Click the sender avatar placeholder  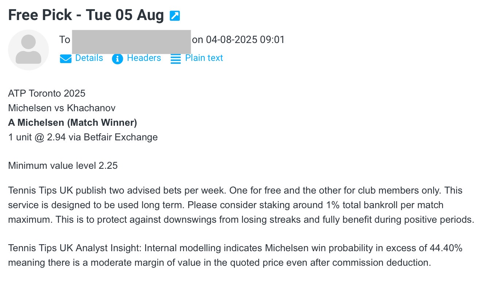point(28,50)
